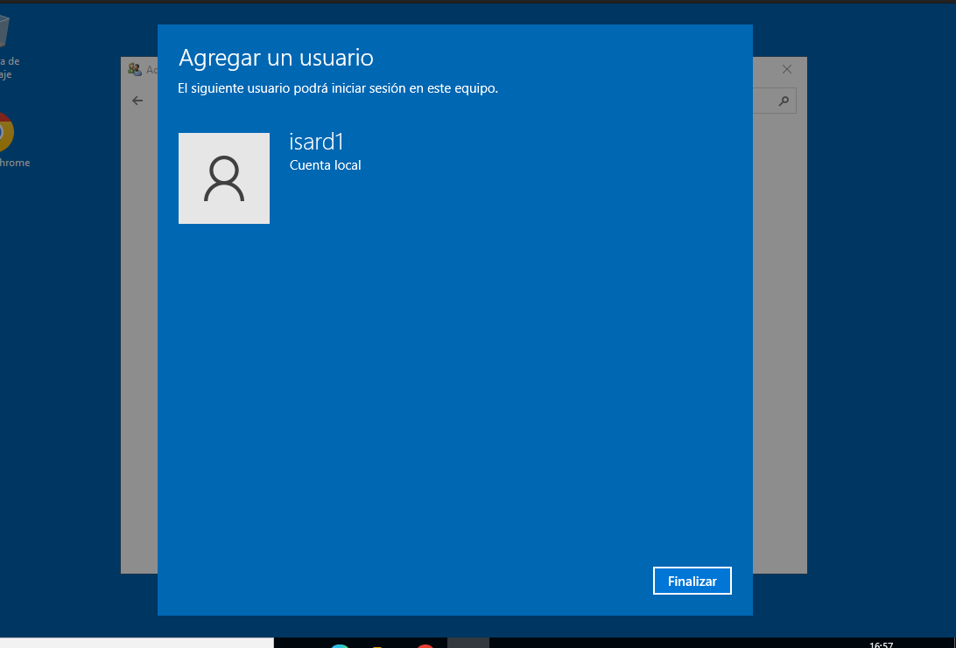The width and height of the screenshot is (956, 648).
Task: Click the Agregar un usuario heading
Action: point(276,58)
